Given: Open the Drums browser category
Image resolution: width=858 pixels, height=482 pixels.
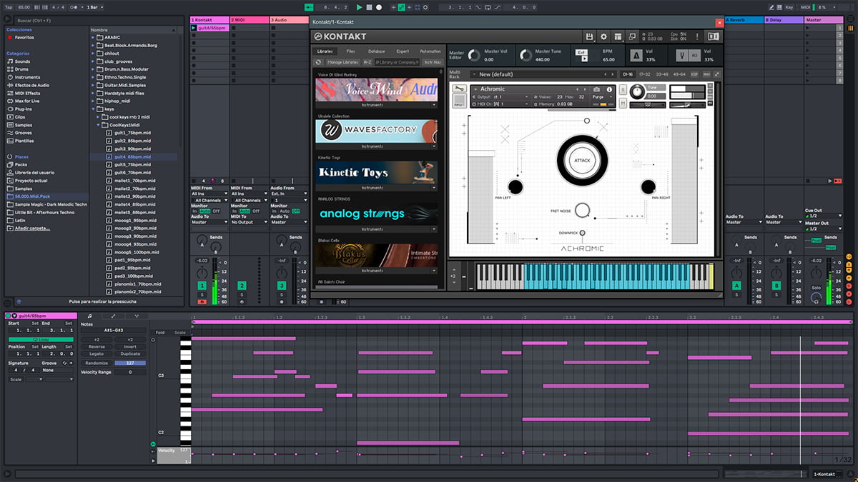Looking at the screenshot, I should click(18, 69).
